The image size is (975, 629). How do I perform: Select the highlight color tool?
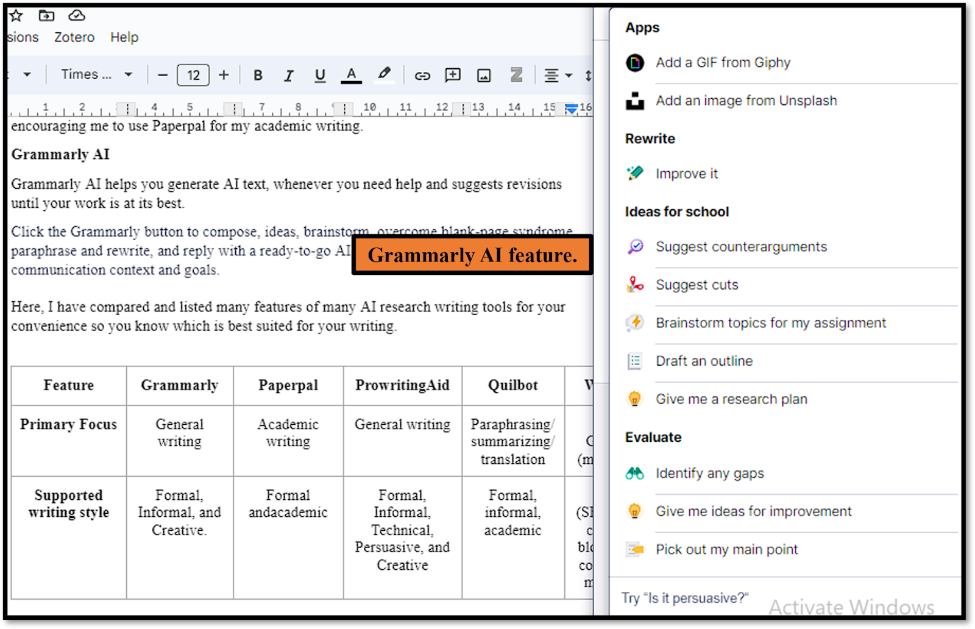tap(383, 74)
